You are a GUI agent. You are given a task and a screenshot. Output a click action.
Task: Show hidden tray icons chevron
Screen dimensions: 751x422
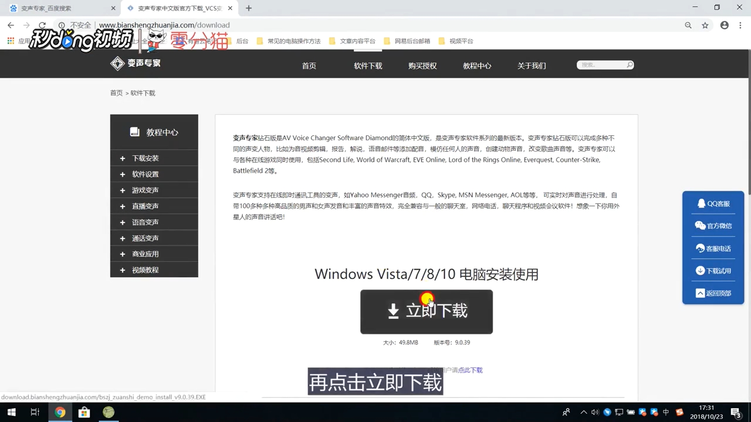point(584,412)
